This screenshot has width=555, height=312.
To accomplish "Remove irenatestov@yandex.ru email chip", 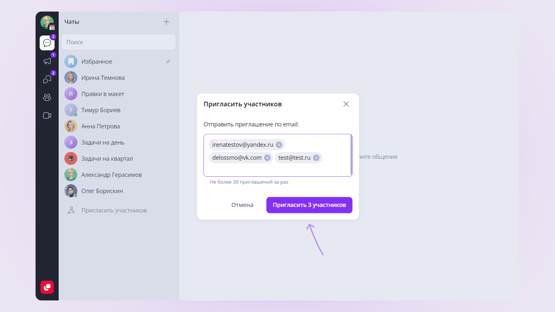I will [x=279, y=145].
